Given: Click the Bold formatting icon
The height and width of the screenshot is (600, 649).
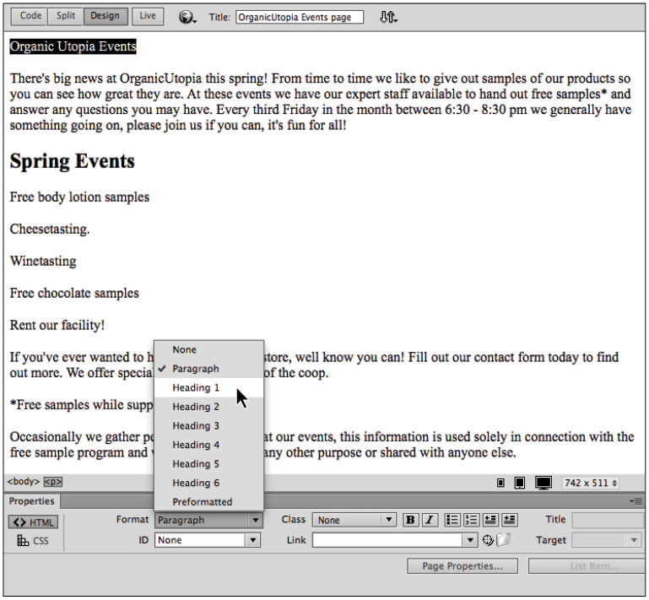Looking at the screenshot, I should point(411,520).
